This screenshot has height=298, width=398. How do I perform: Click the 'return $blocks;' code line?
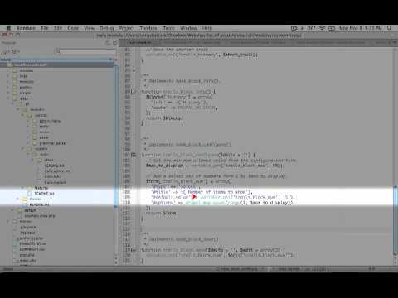(164, 118)
